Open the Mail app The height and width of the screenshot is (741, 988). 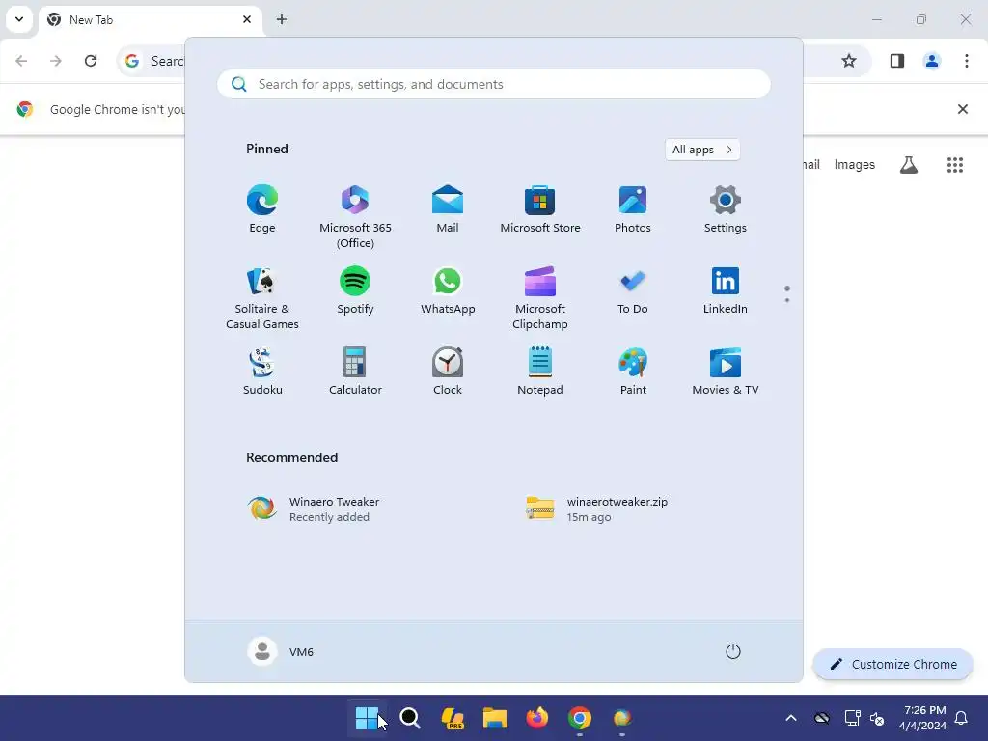point(448,209)
